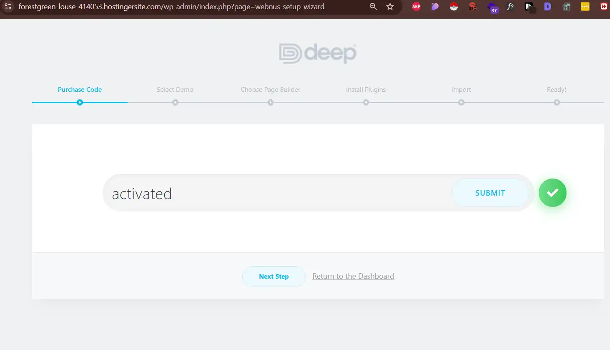This screenshot has width=610, height=350.
Task: Follow the Return to the Dashboard link
Action: click(353, 276)
